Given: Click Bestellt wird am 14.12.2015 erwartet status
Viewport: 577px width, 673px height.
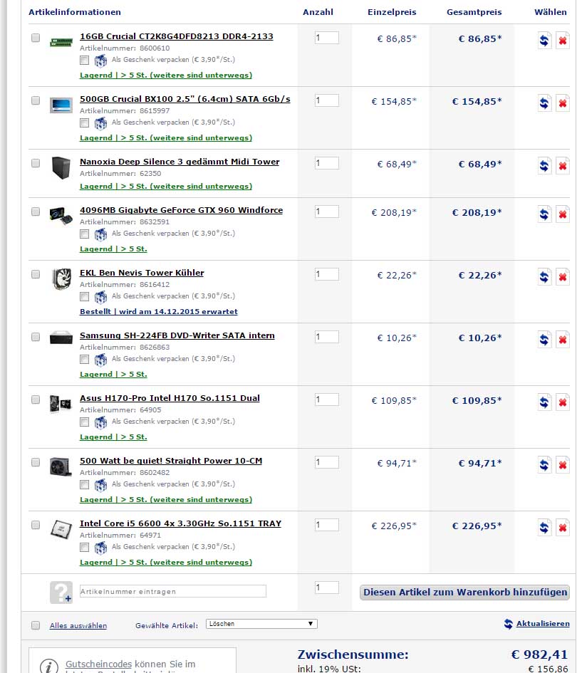Looking at the screenshot, I should click(x=158, y=312).
